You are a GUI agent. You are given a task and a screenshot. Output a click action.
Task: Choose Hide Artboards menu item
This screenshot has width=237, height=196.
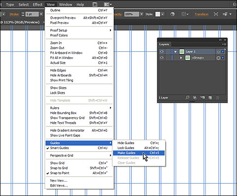[x=79, y=75]
